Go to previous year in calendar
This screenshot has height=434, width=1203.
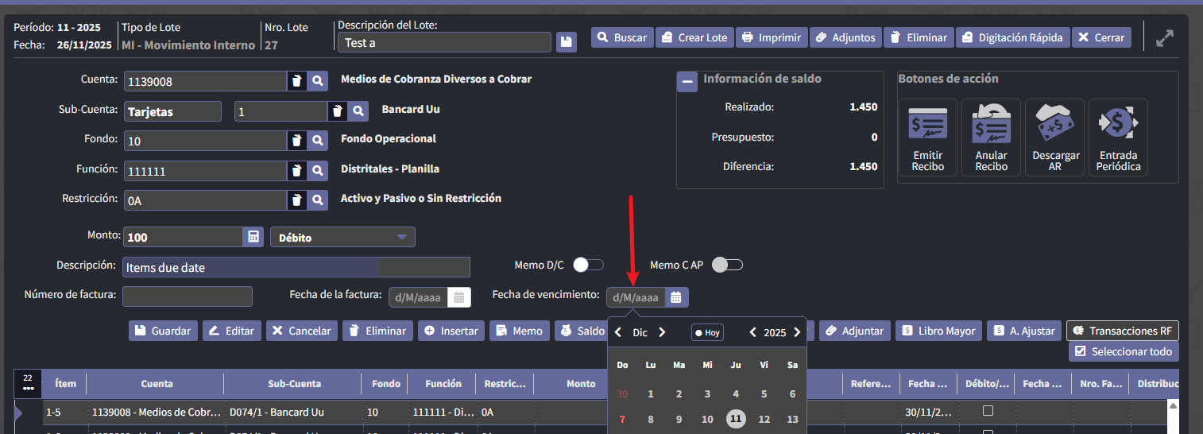(753, 332)
